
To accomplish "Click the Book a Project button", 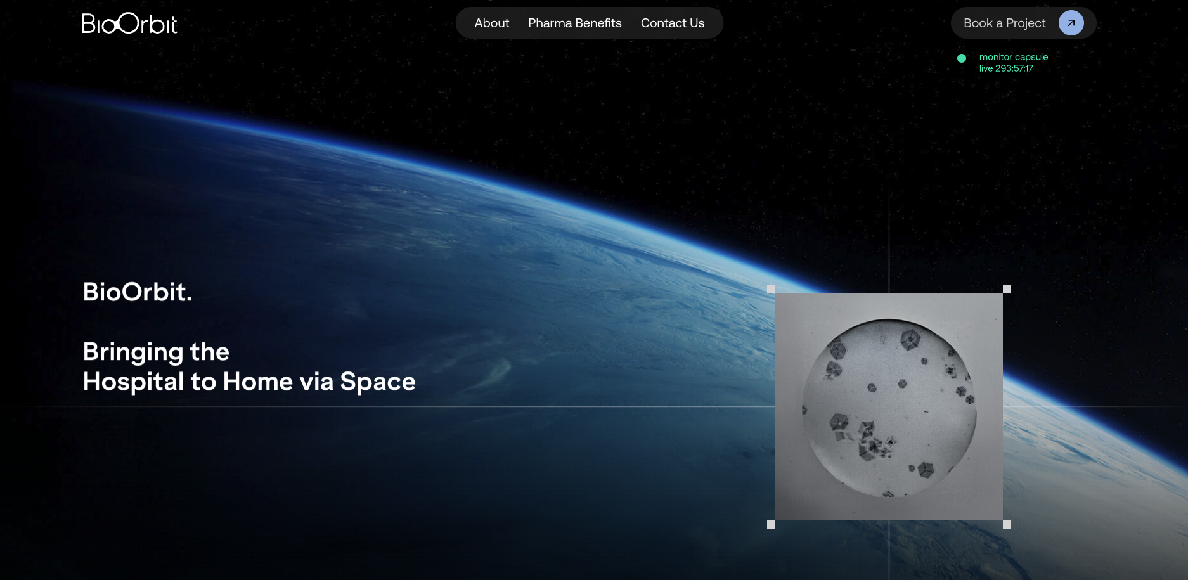I will coord(1023,23).
